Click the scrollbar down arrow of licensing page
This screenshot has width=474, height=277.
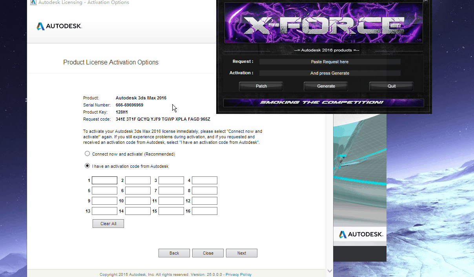330,271
